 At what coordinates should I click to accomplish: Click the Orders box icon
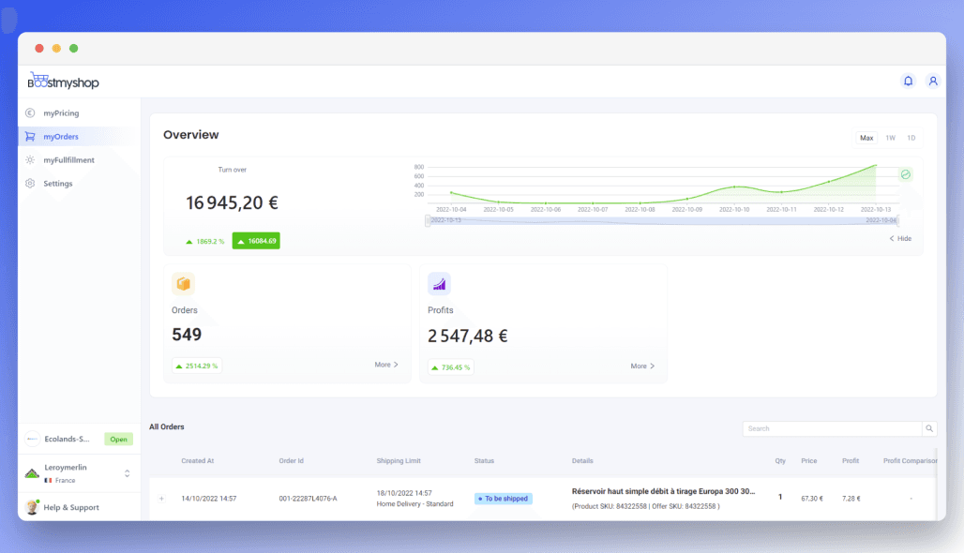tap(183, 284)
